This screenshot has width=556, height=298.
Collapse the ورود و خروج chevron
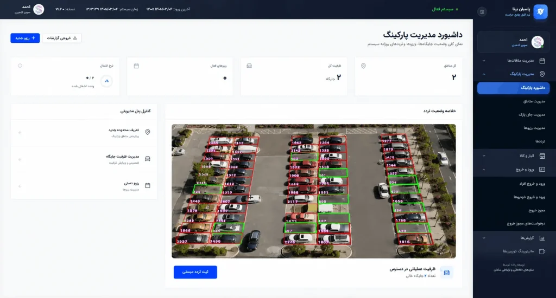pyautogui.click(x=484, y=170)
